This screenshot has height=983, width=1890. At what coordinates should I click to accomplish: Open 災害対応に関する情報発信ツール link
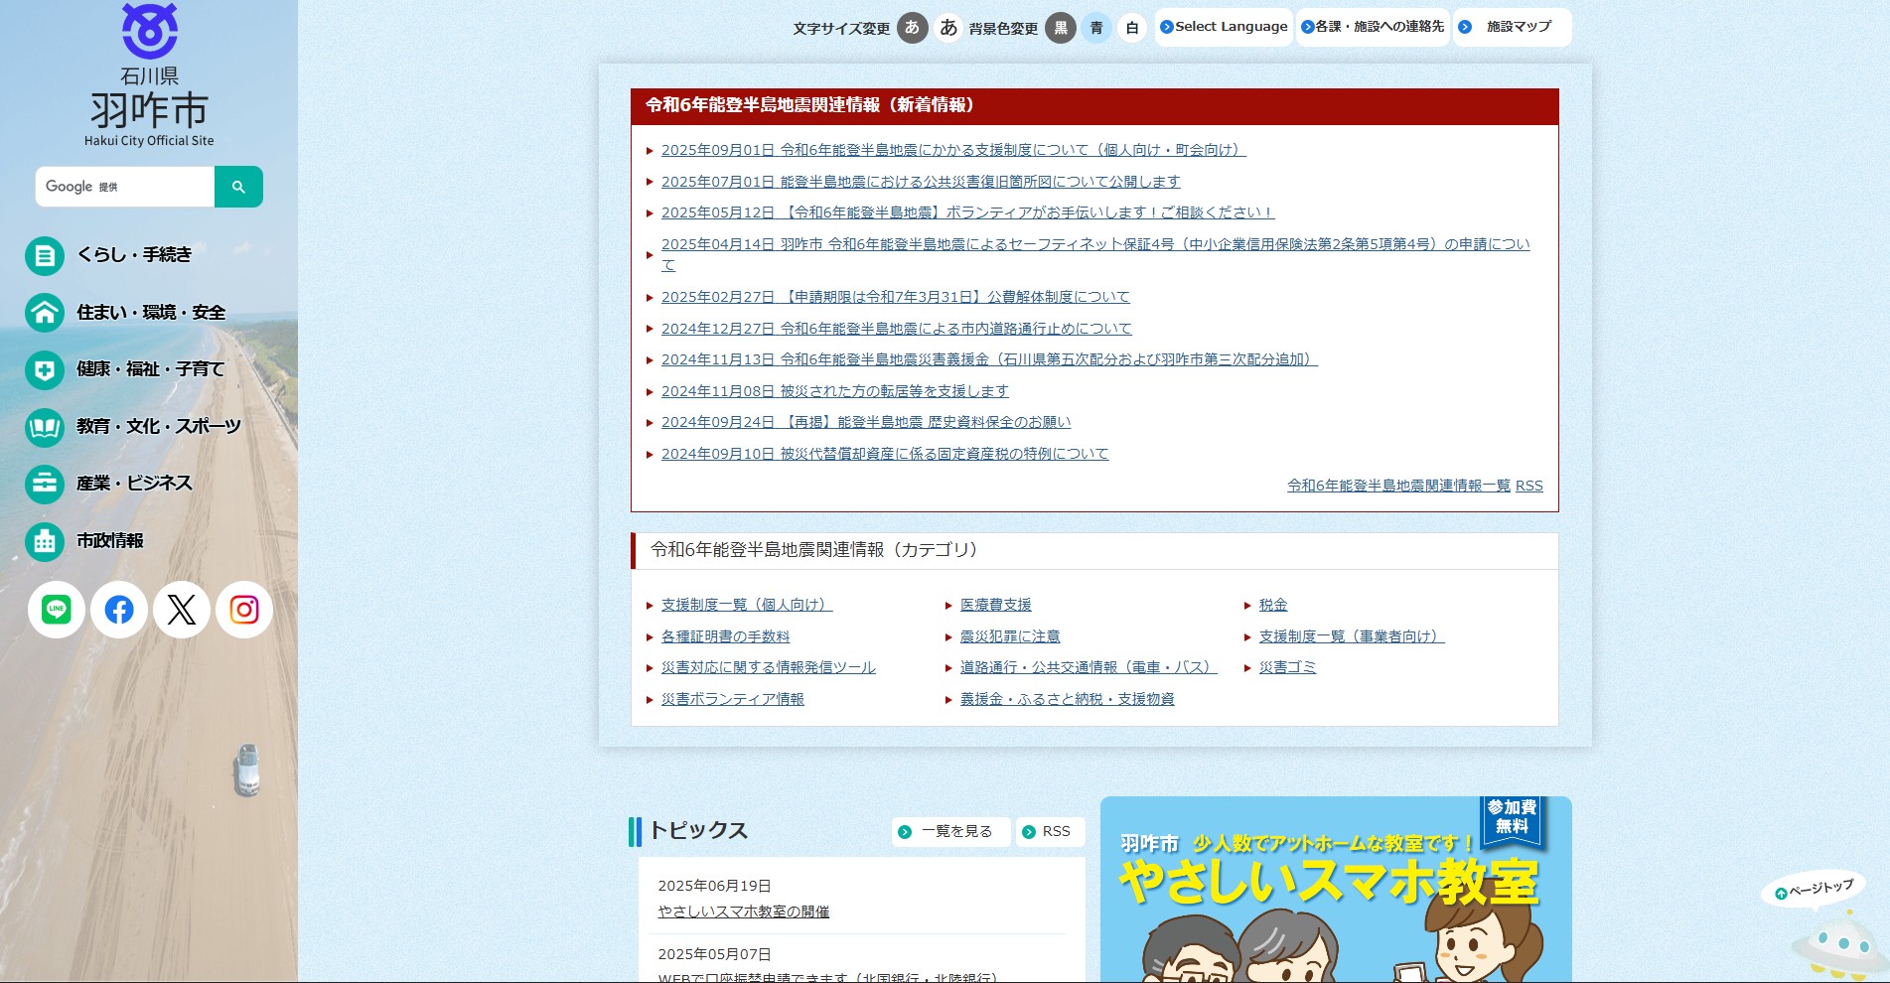[x=769, y=667]
